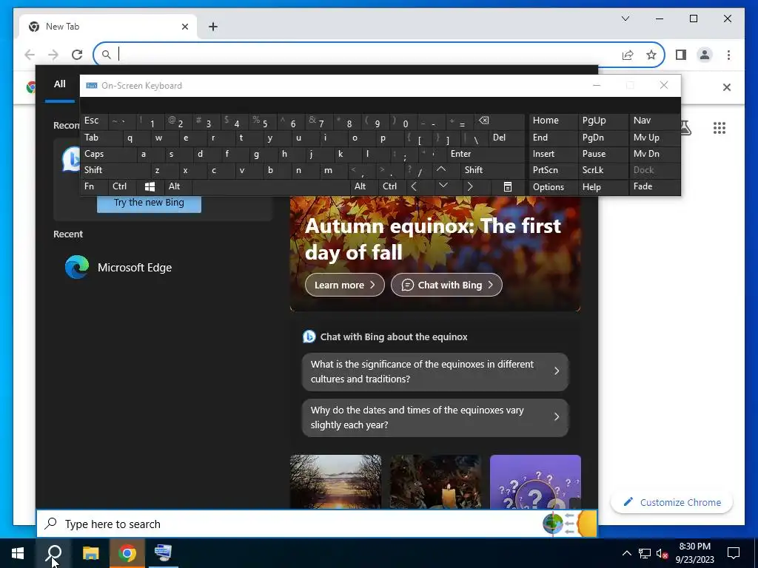Click the context menu key on On-Screen Keyboard
The height and width of the screenshot is (568, 758).
pos(508,186)
